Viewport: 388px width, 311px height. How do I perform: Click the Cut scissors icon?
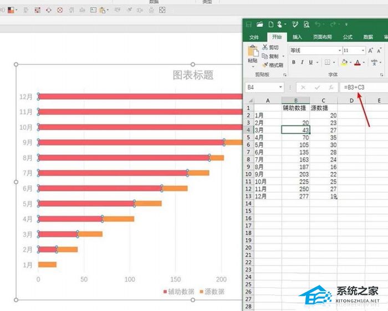point(266,48)
